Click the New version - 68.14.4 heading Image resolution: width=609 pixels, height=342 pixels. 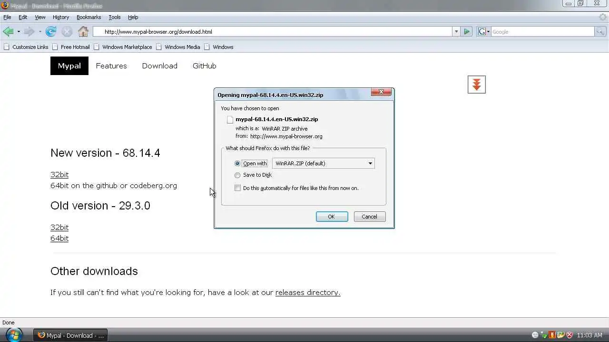[x=105, y=153]
